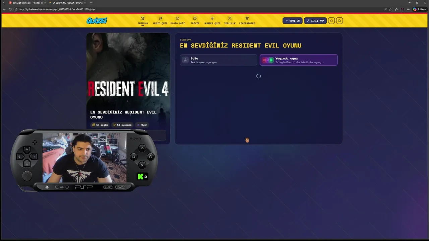Click the Sohbet et Copilot button
This screenshot has height=241, width=429.
[x=420, y=9]
